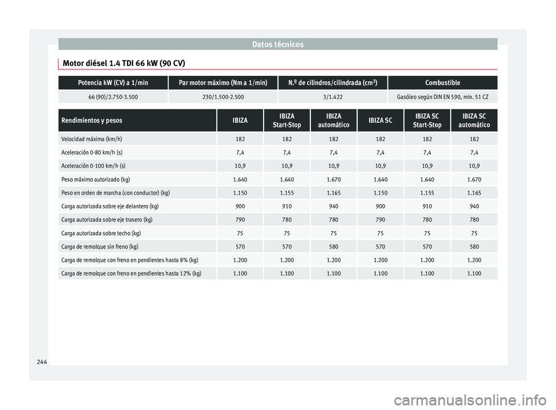Click the 'IBIZA automático' column header
Viewport: 556px width, 410px height.
tap(334, 120)
